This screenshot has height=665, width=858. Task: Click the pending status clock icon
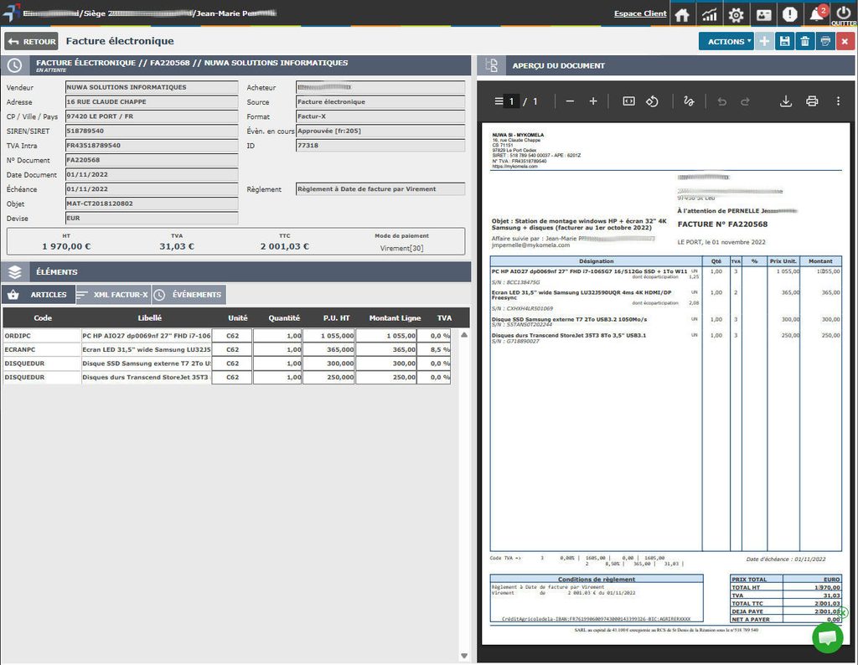(15, 65)
